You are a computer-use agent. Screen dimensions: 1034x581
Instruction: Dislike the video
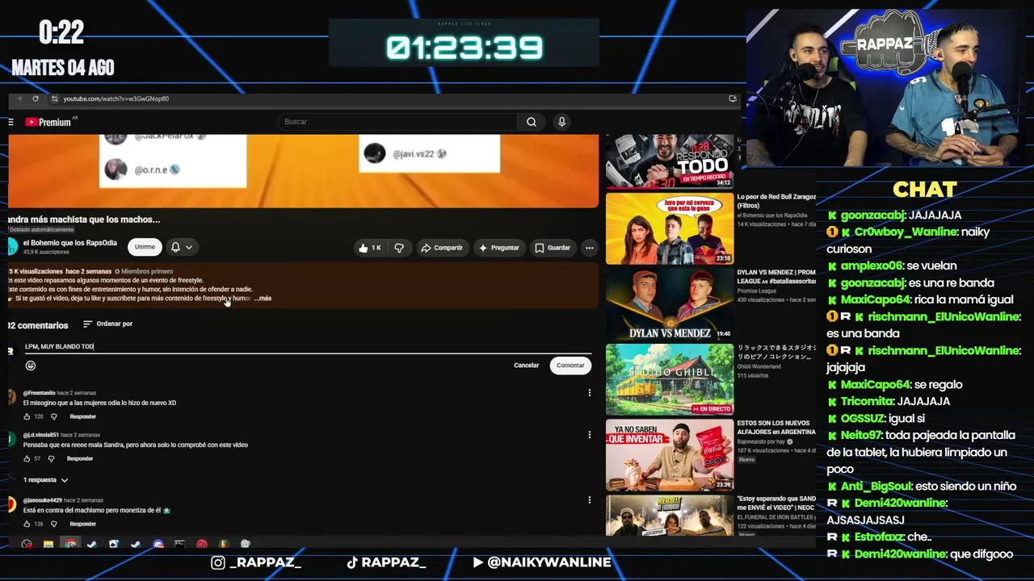(399, 248)
